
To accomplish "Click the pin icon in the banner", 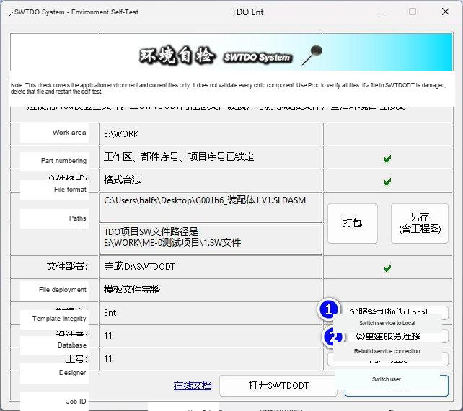I will pos(312,55).
